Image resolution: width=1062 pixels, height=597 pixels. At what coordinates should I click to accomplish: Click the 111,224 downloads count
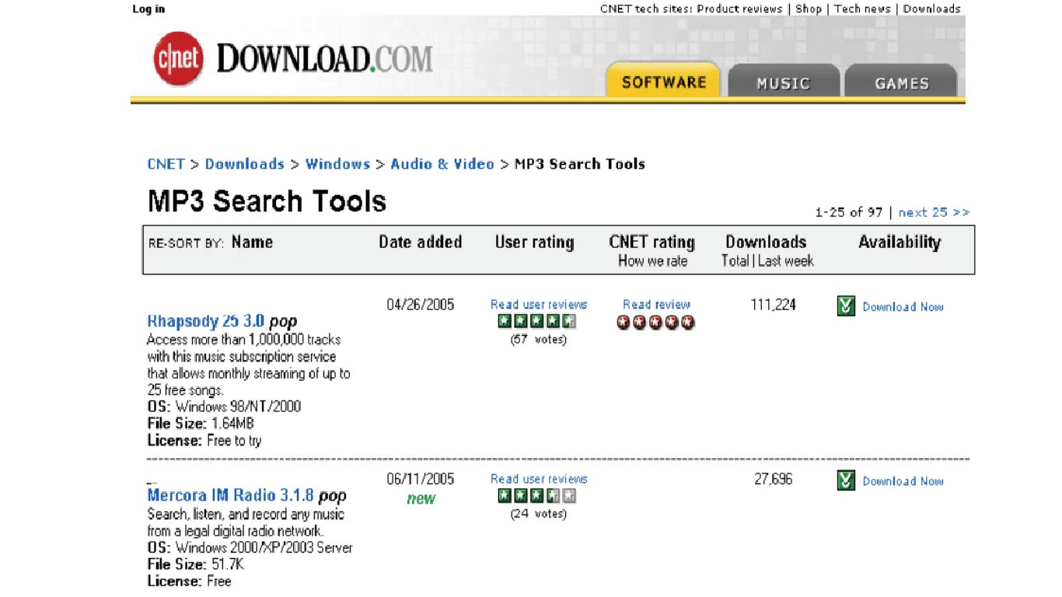773,305
